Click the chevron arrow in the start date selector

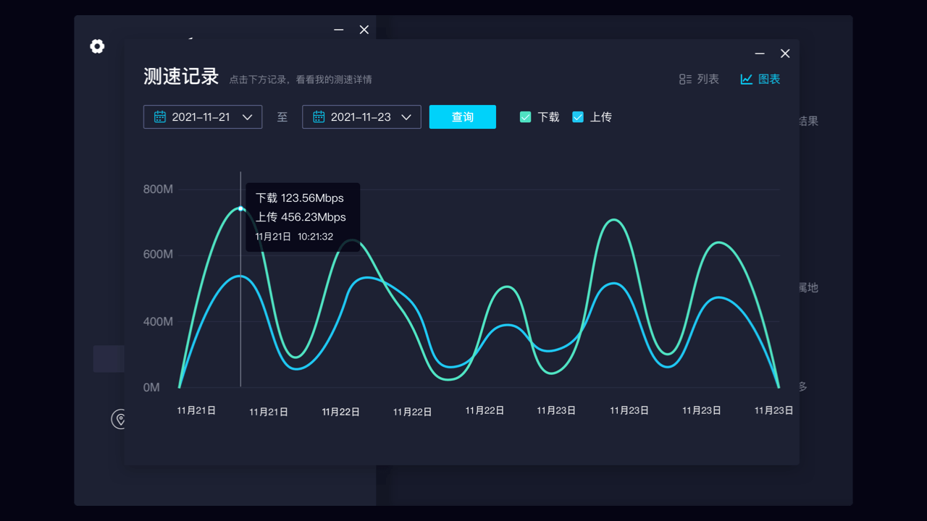[247, 117]
